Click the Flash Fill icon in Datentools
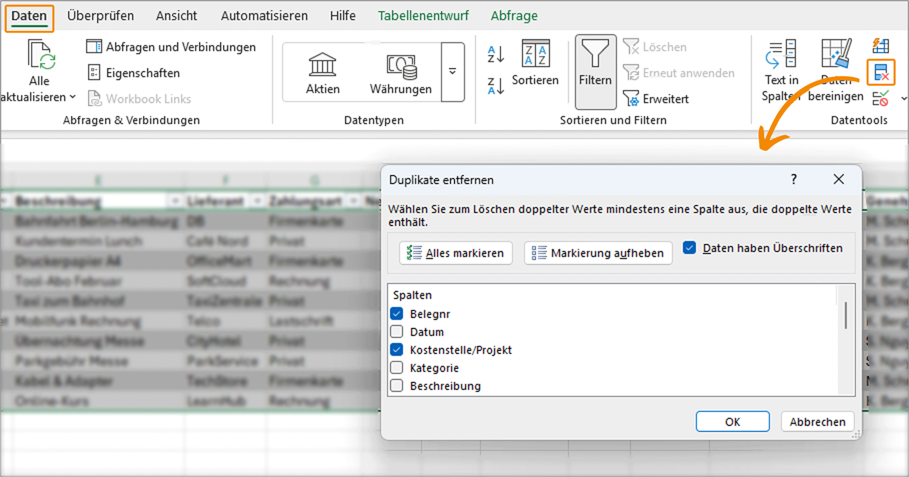The height and width of the screenshot is (477, 909). coord(880,45)
